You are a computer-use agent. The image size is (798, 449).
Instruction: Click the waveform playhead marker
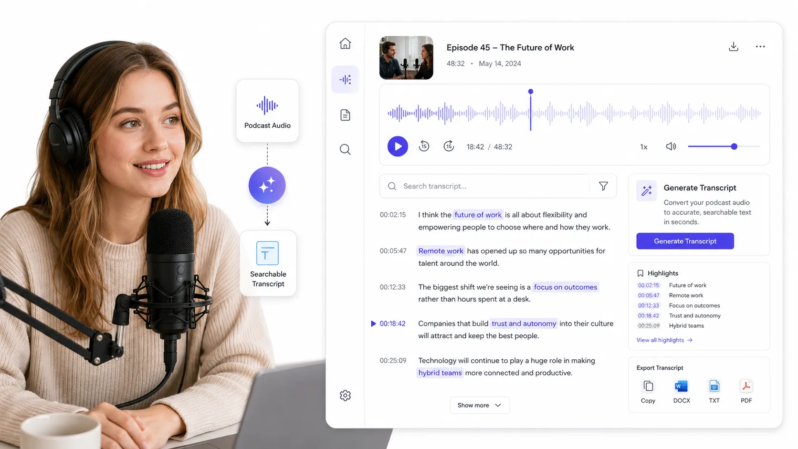(x=530, y=92)
